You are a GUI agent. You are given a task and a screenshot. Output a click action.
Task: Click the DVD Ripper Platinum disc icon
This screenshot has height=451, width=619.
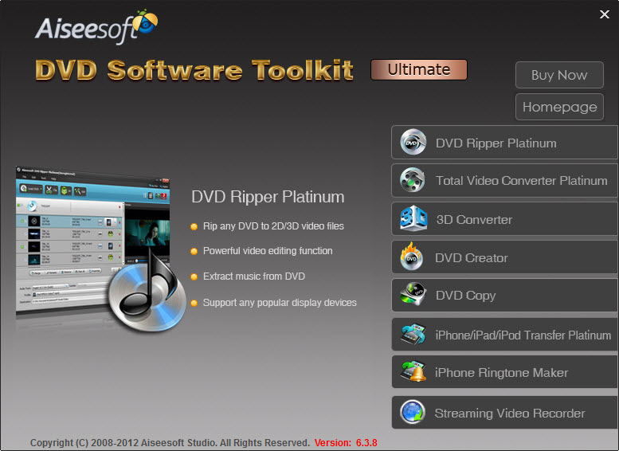click(413, 142)
